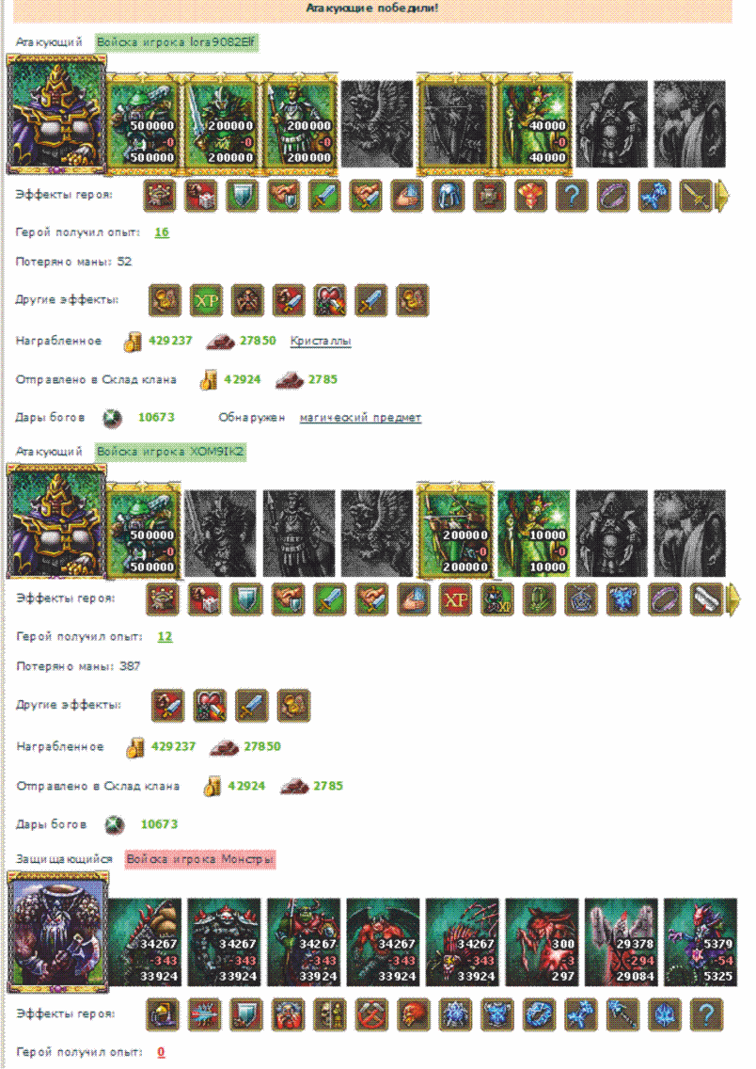
Task: Open player XOM9IK2 troops label
Action: (170, 452)
